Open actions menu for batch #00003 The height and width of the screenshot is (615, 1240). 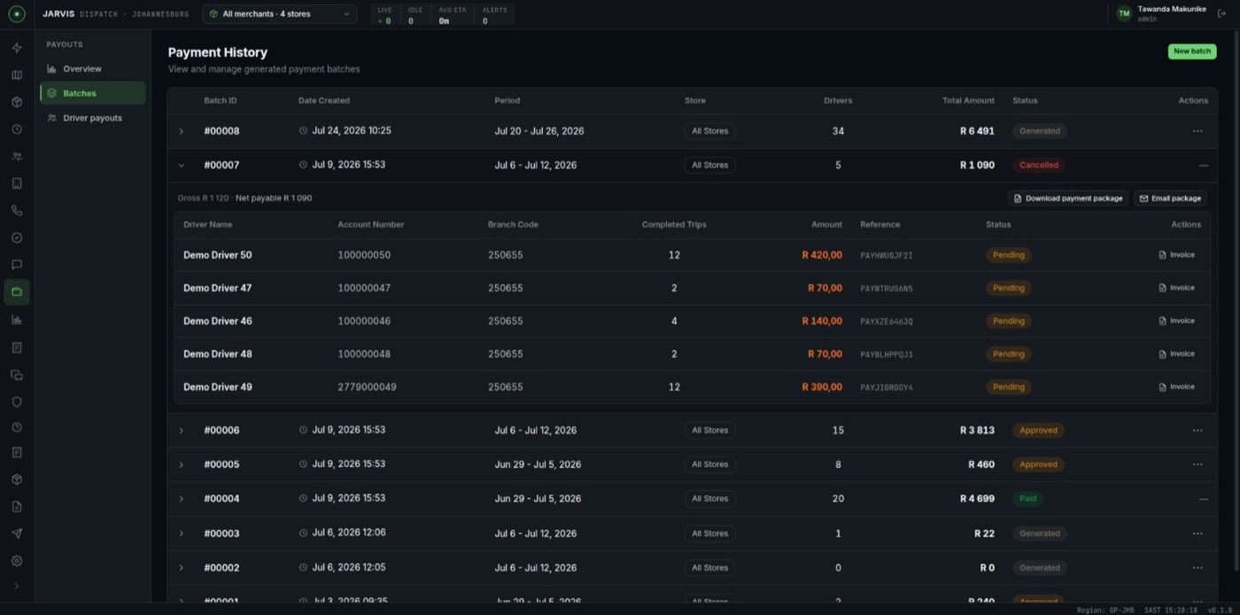(x=1197, y=533)
